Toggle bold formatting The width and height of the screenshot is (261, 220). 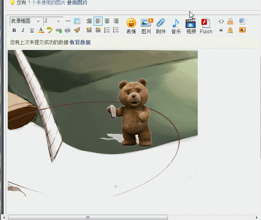(x=14, y=30)
